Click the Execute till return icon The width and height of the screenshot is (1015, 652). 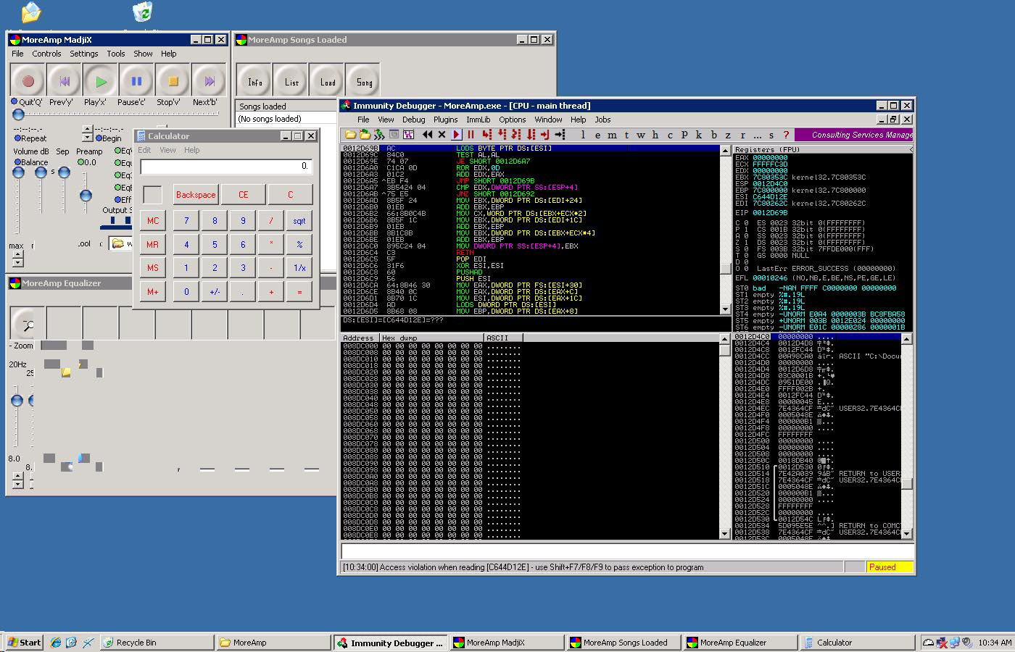coord(545,135)
